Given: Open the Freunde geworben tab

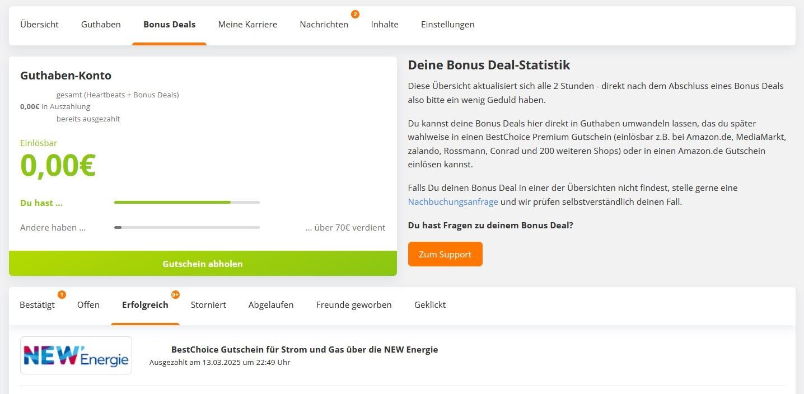Looking at the screenshot, I should (x=354, y=305).
